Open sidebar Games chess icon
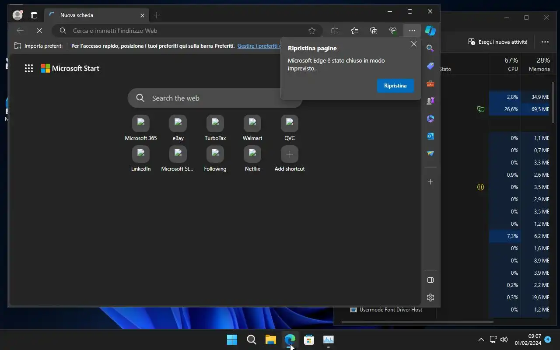 430,101
